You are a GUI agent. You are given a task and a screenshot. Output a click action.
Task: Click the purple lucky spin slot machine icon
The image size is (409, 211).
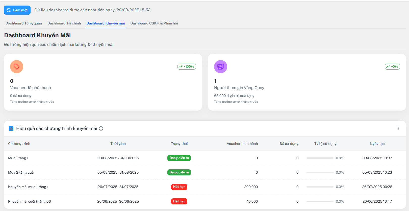tap(220, 67)
